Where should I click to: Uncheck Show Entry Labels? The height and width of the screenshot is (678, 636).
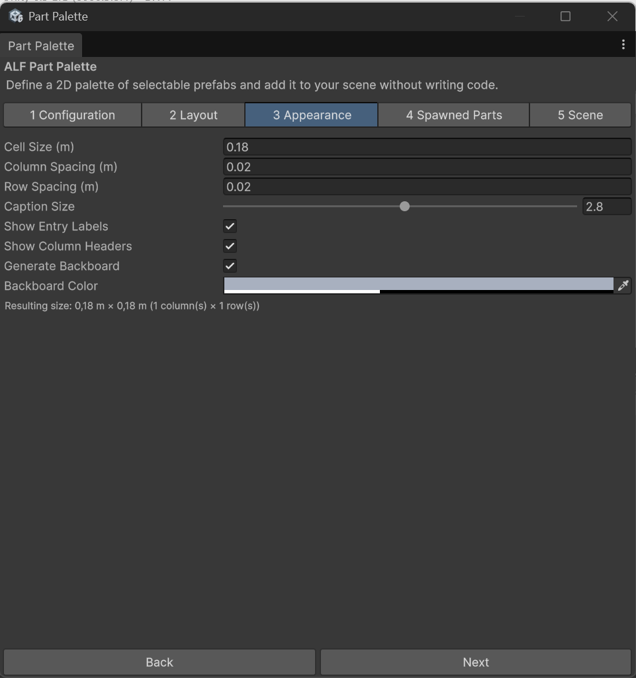(x=230, y=226)
